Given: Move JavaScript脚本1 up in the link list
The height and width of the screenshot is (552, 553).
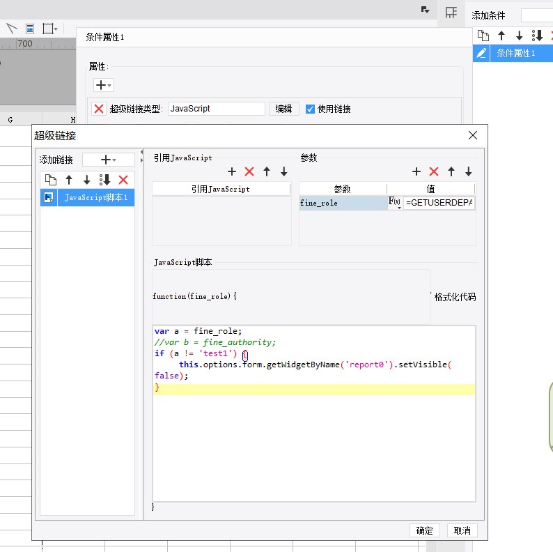Looking at the screenshot, I should [x=69, y=180].
